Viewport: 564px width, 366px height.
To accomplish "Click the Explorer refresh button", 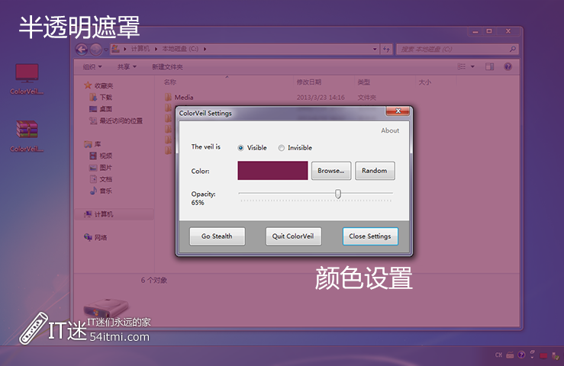I will point(386,50).
